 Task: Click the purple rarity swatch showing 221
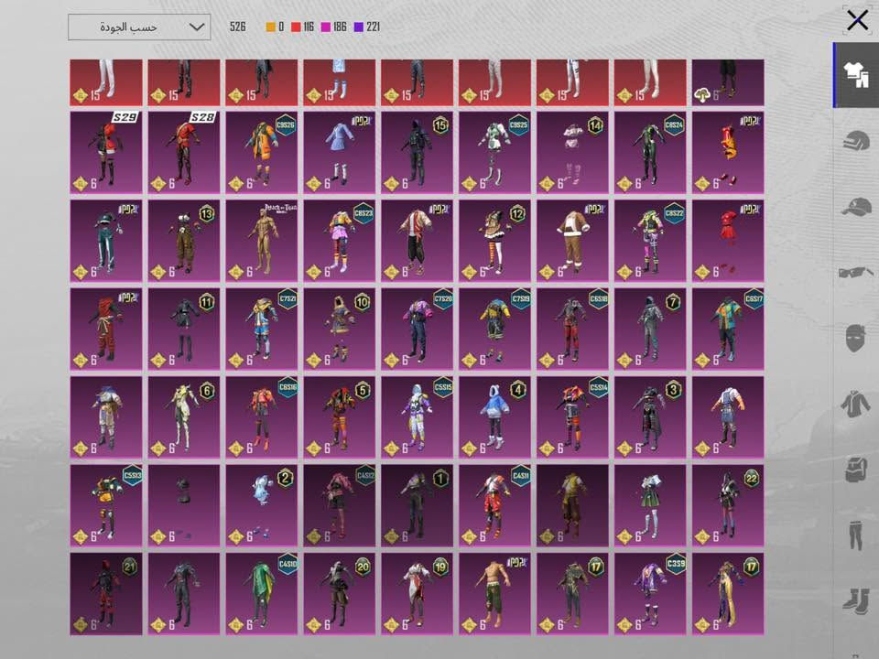click(x=359, y=27)
